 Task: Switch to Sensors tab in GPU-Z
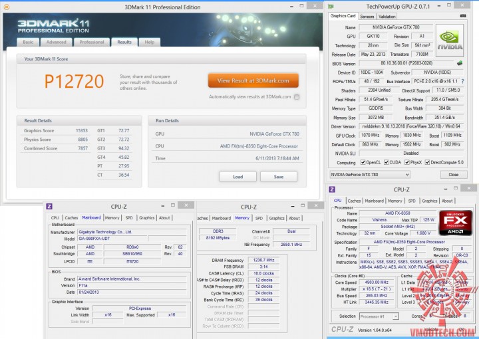coord(367,17)
